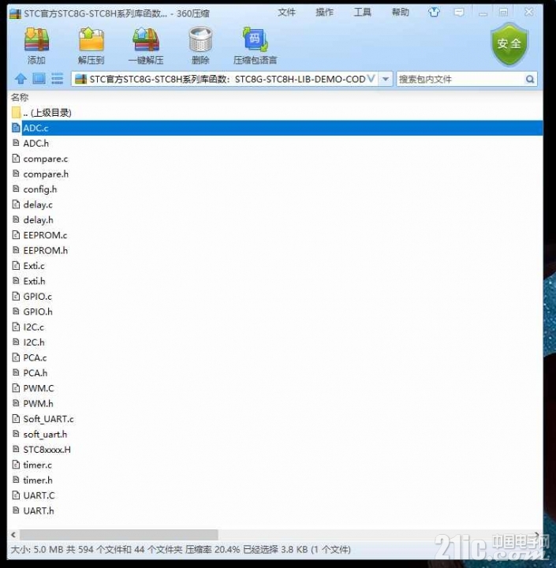Screen dimensions: 556x568
Task: Select the EEPROM.c file
Action: (275, 235)
